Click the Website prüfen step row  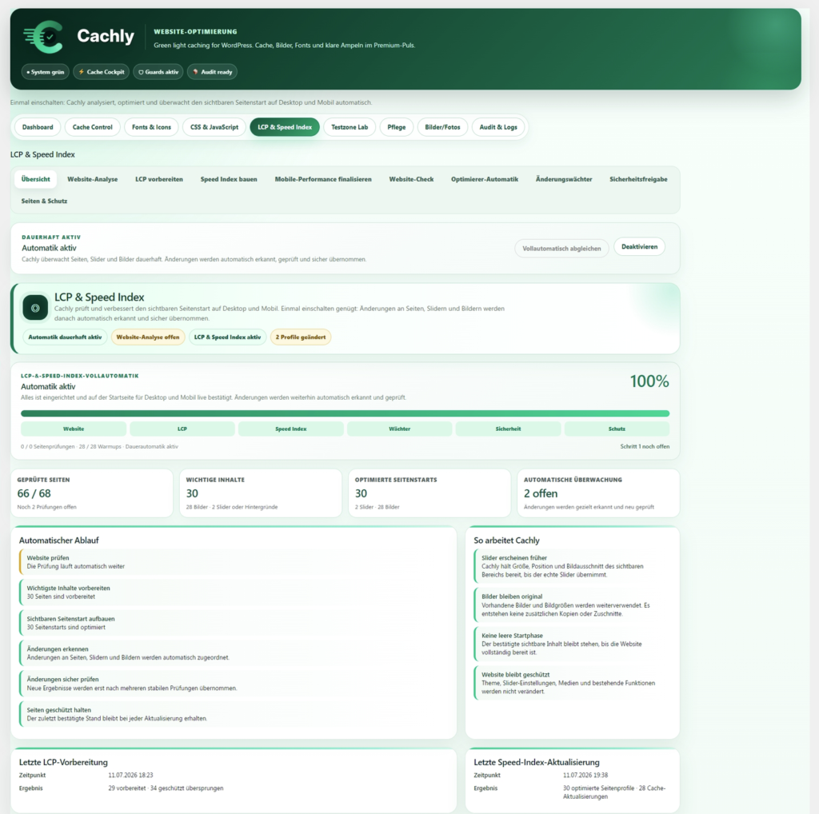(x=234, y=562)
